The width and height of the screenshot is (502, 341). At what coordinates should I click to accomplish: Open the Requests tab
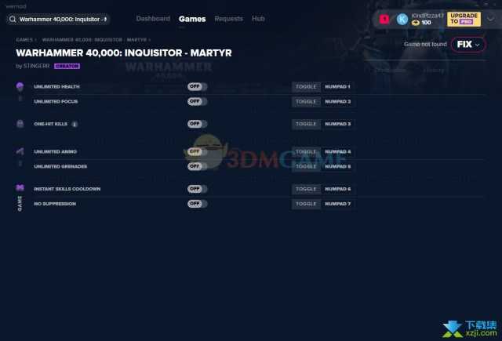[228, 19]
